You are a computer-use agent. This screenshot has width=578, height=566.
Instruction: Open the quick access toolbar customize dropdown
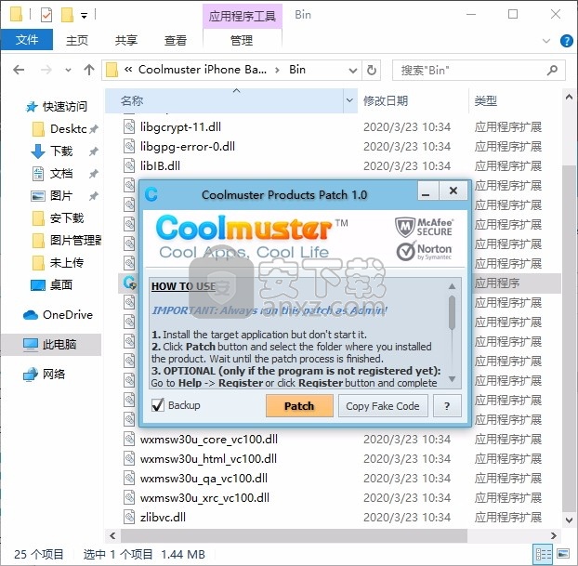(85, 16)
